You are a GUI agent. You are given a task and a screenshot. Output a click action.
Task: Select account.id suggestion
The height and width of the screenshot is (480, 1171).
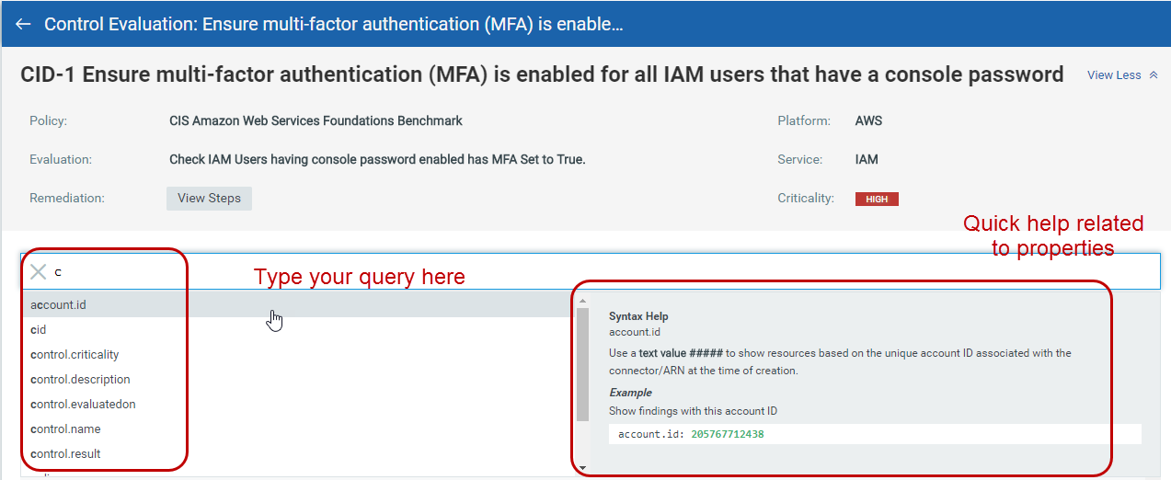click(x=298, y=304)
